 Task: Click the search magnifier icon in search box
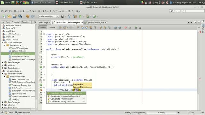[x=171, y=11]
